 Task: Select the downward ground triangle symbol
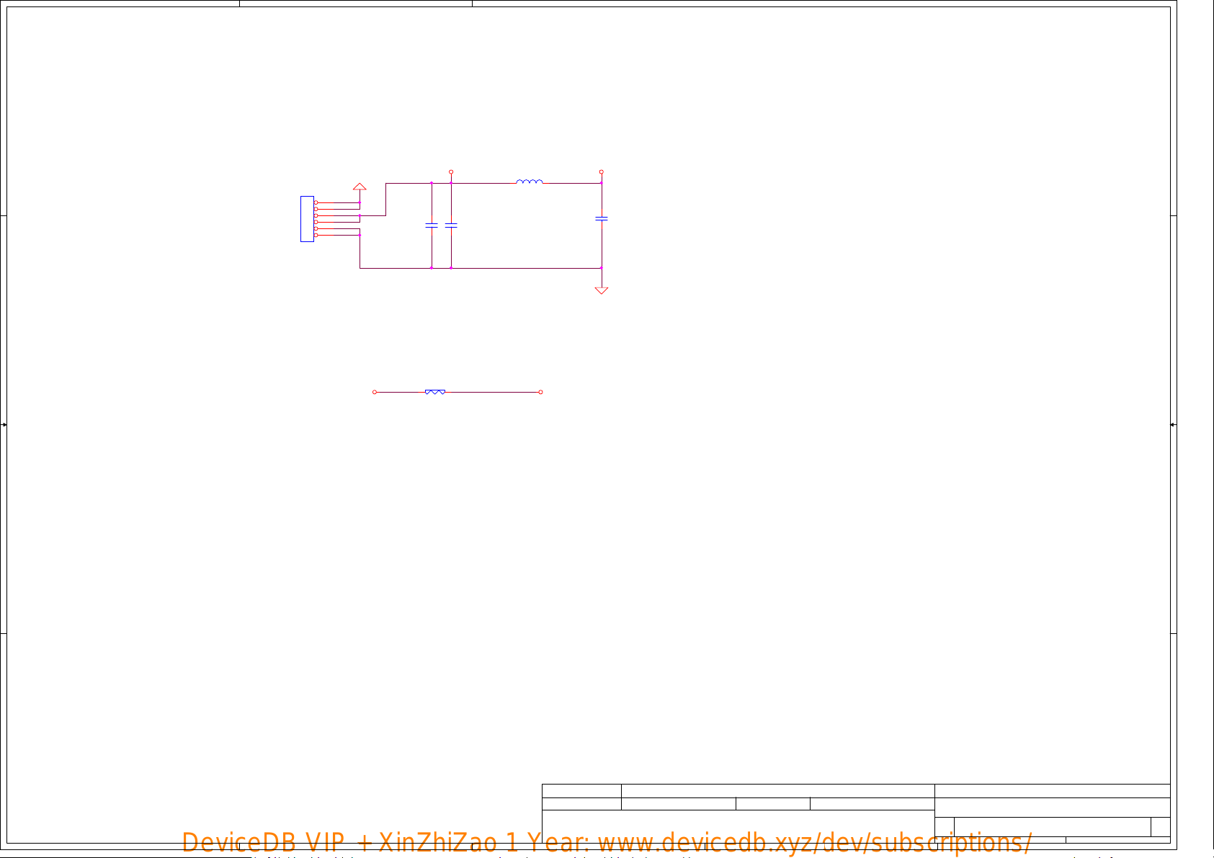602,290
